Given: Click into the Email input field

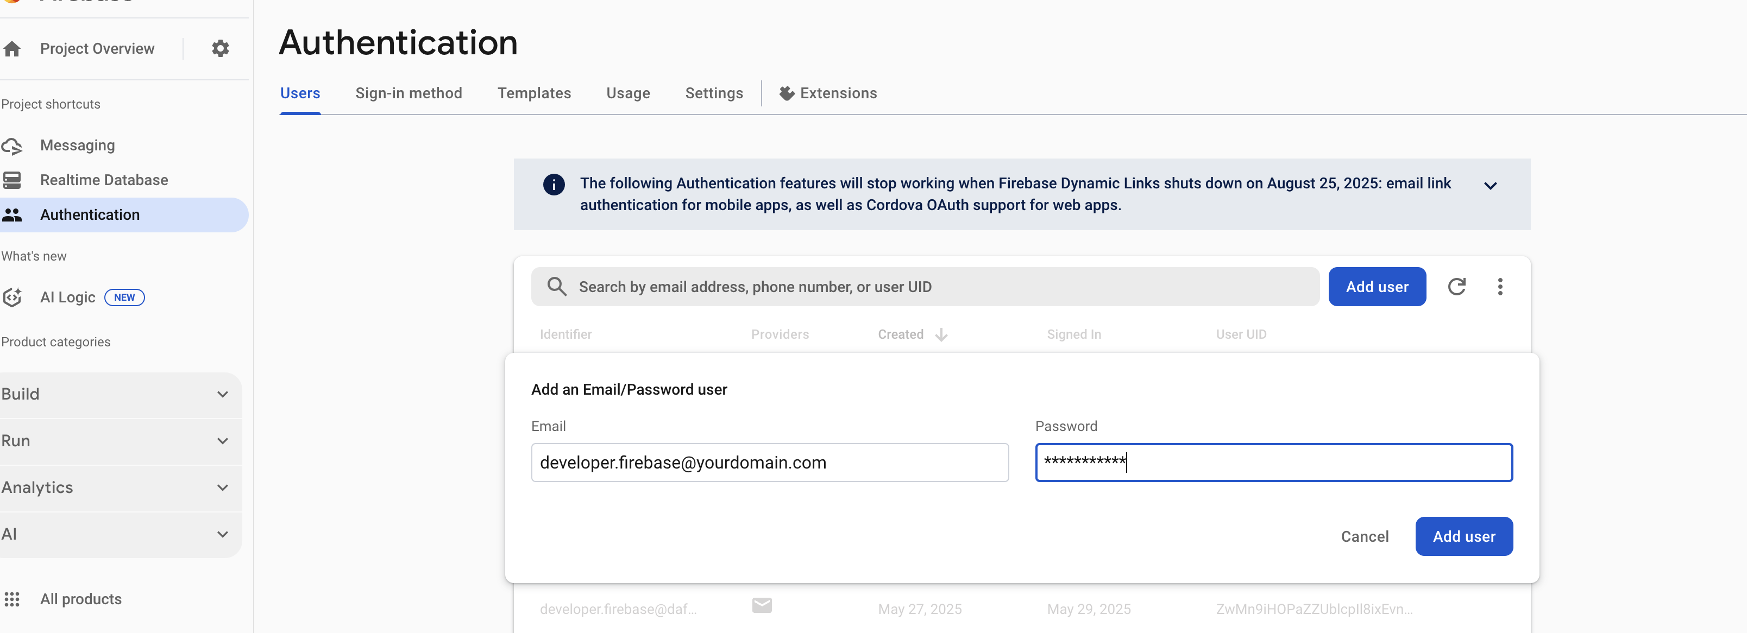Looking at the screenshot, I should 769,463.
